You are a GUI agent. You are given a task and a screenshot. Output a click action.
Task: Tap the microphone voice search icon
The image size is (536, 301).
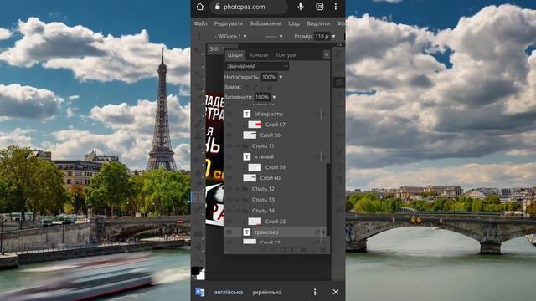point(301,7)
